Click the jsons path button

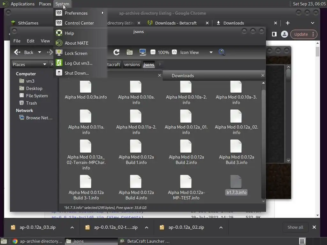pyautogui.click(x=149, y=64)
